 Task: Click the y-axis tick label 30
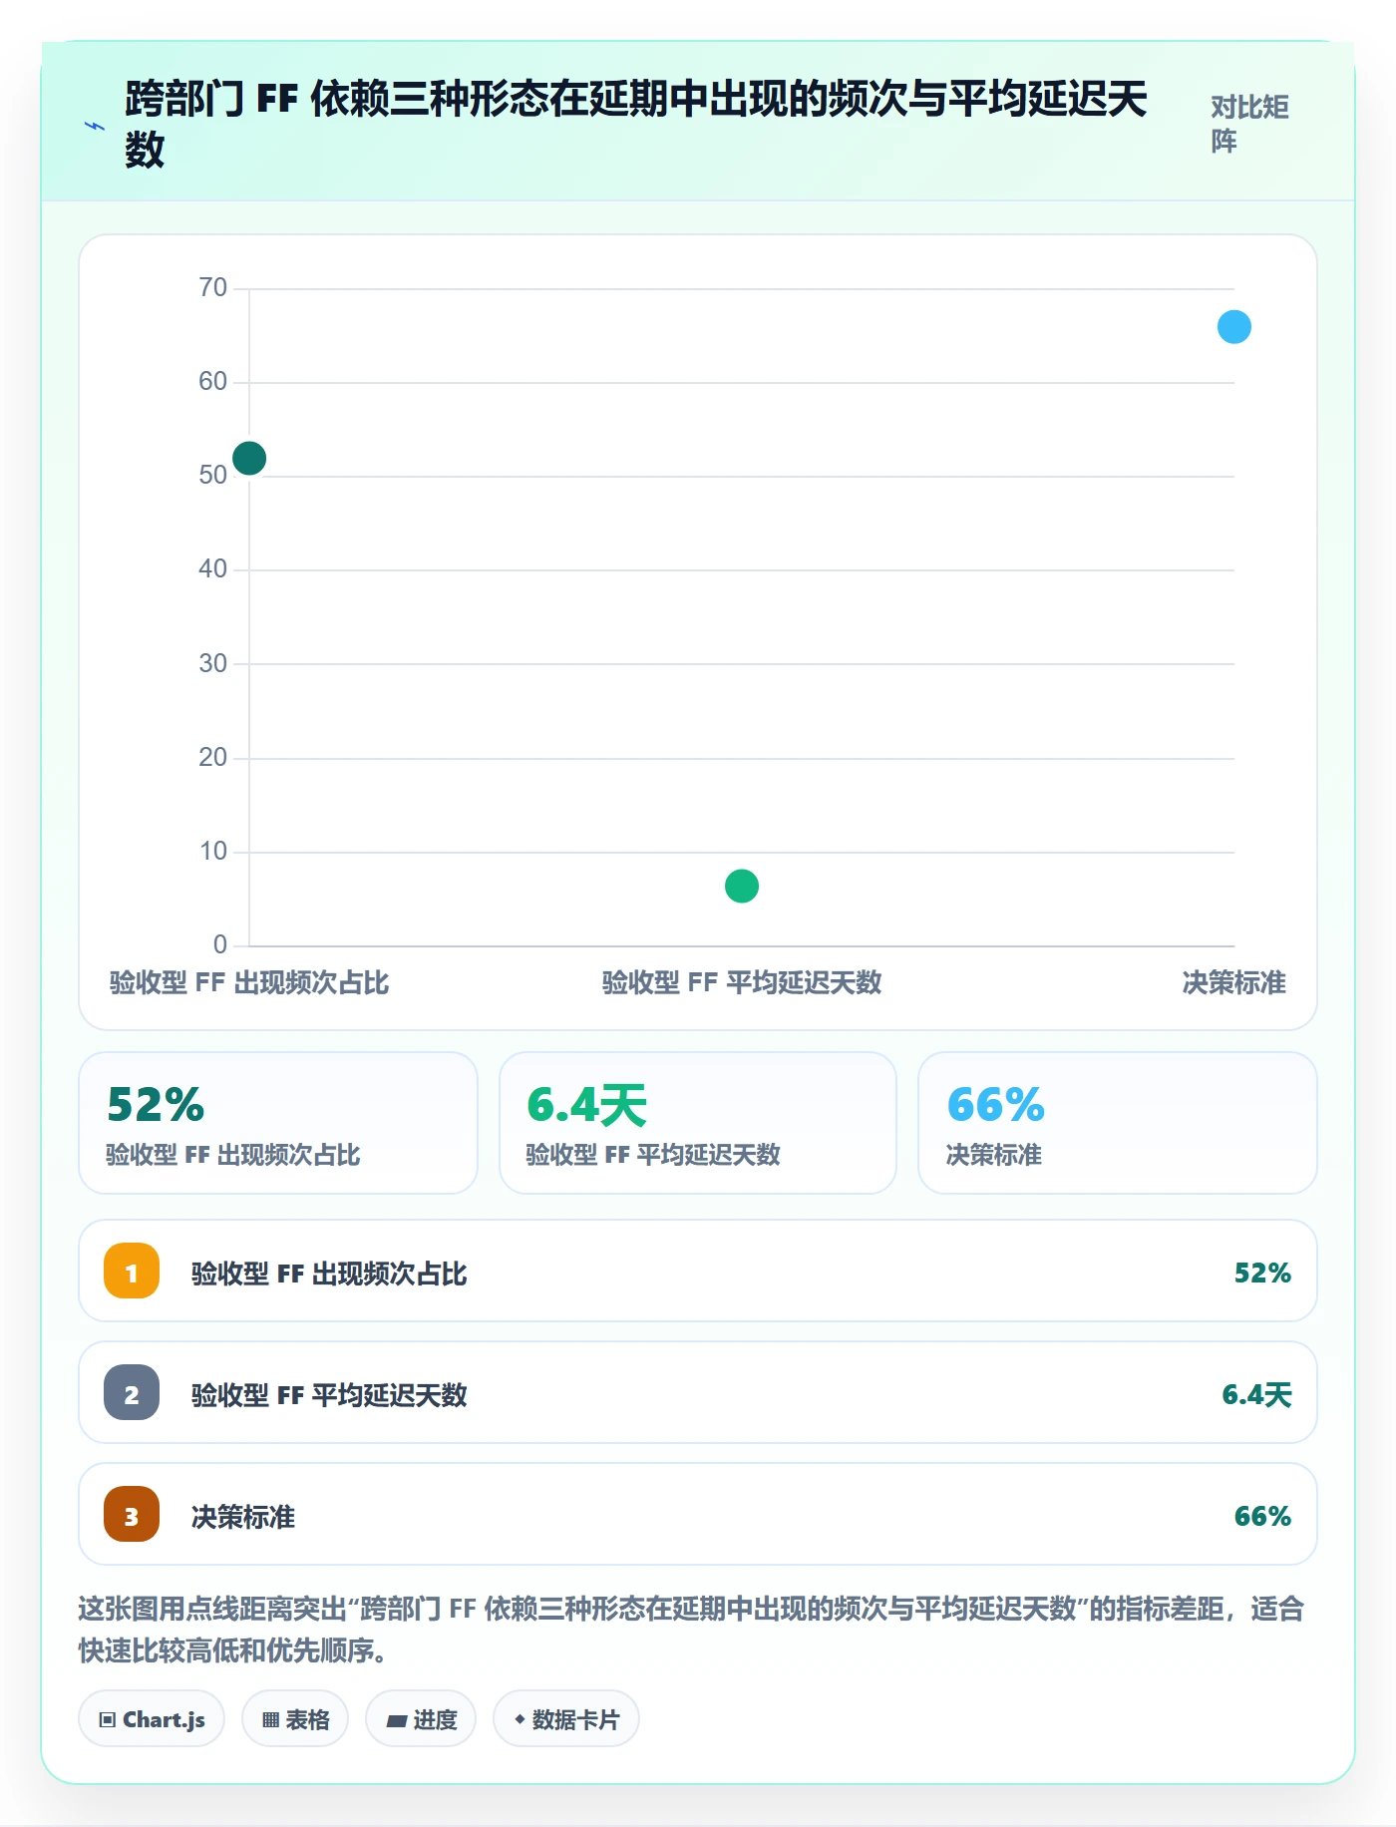(212, 663)
